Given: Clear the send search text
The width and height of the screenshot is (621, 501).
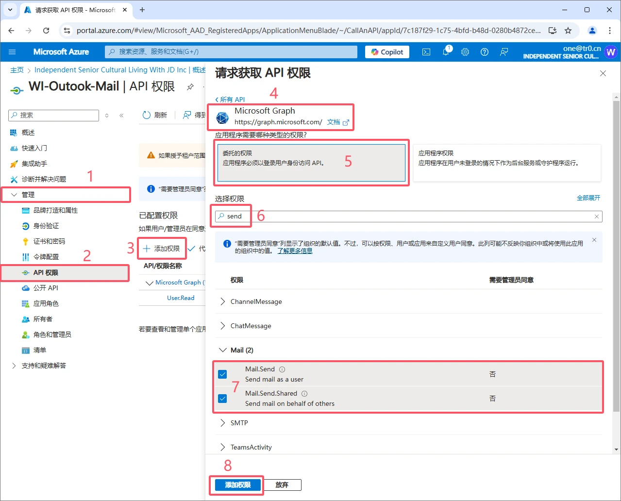Looking at the screenshot, I should click(x=597, y=217).
